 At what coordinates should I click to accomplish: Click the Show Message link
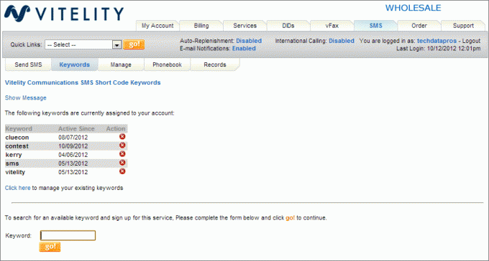pos(26,98)
